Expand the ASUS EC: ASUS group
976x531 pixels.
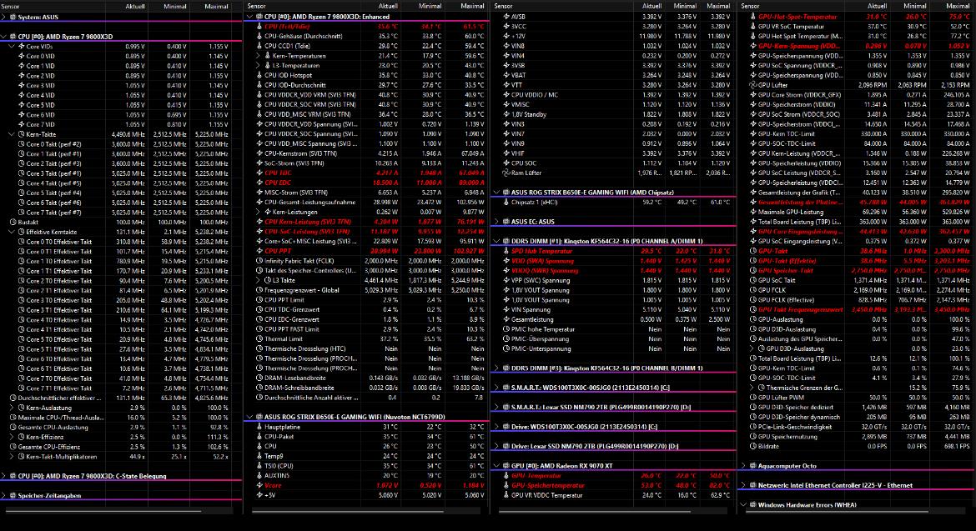[496, 222]
